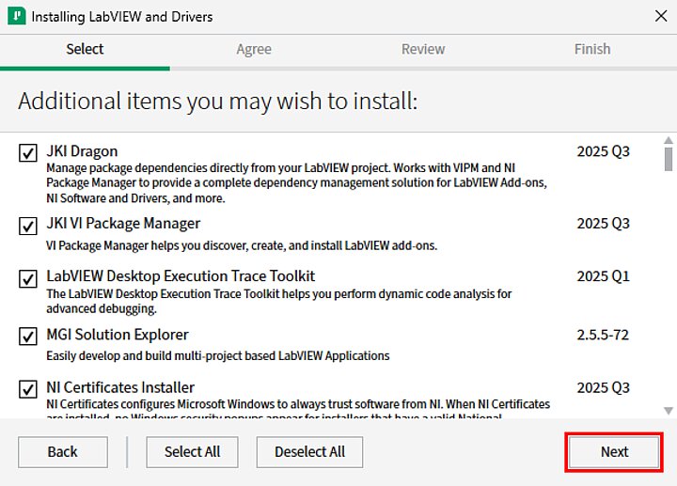Uncheck the JKI VI Package Manager checkbox
This screenshot has width=677, height=486.
[x=28, y=226]
